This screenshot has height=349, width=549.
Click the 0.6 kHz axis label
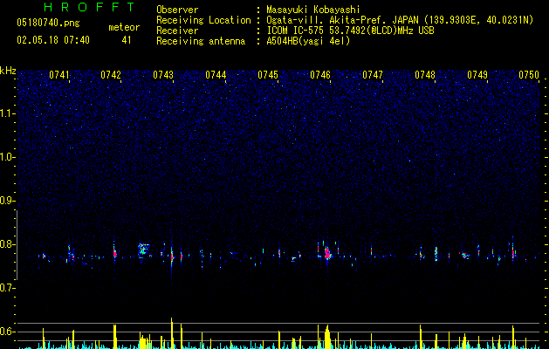pos(7,332)
